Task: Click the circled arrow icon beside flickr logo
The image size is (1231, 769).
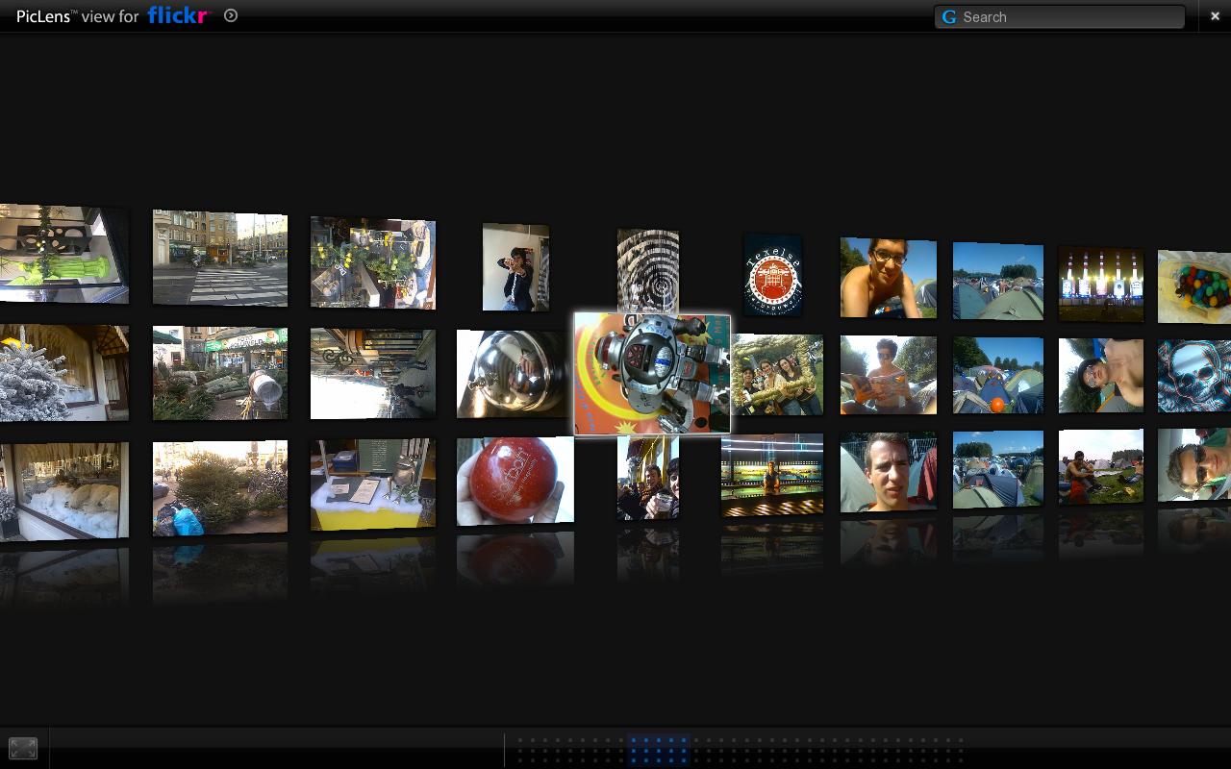Action: 231,15
